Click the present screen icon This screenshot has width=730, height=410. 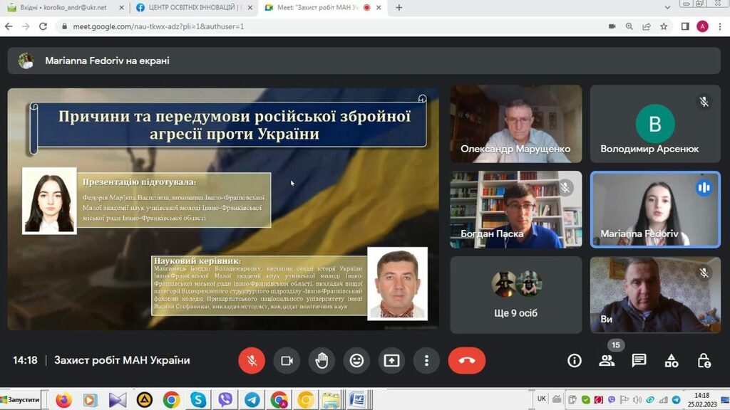click(391, 361)
